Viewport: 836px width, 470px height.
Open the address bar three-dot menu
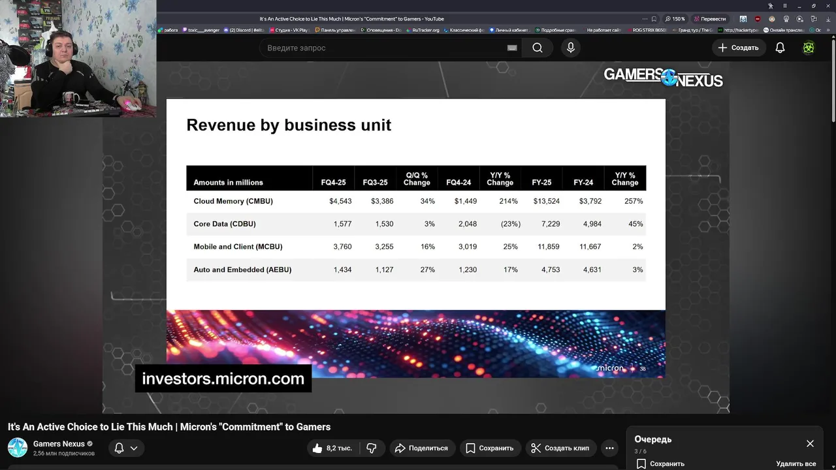point(645,19)
